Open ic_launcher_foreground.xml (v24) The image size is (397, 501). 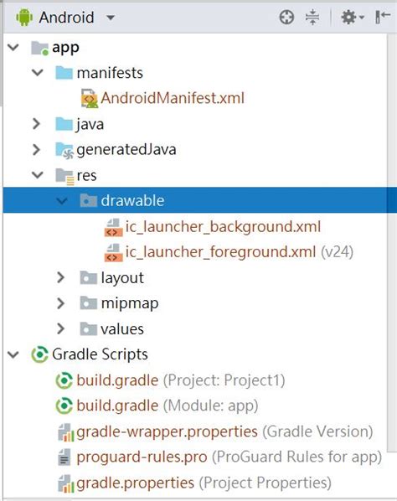(x=240, y=252)
